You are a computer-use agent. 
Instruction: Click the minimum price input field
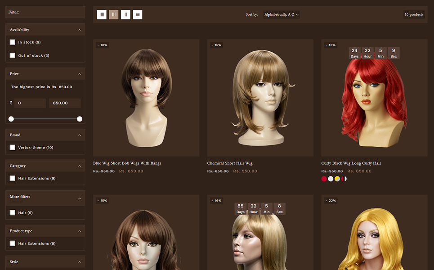pyautogui.click(x=30, y=103)
